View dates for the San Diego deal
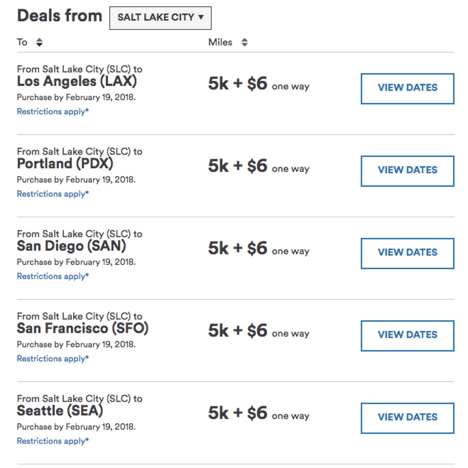This screenshot has width=468, height=468. [x=407, y=253]
